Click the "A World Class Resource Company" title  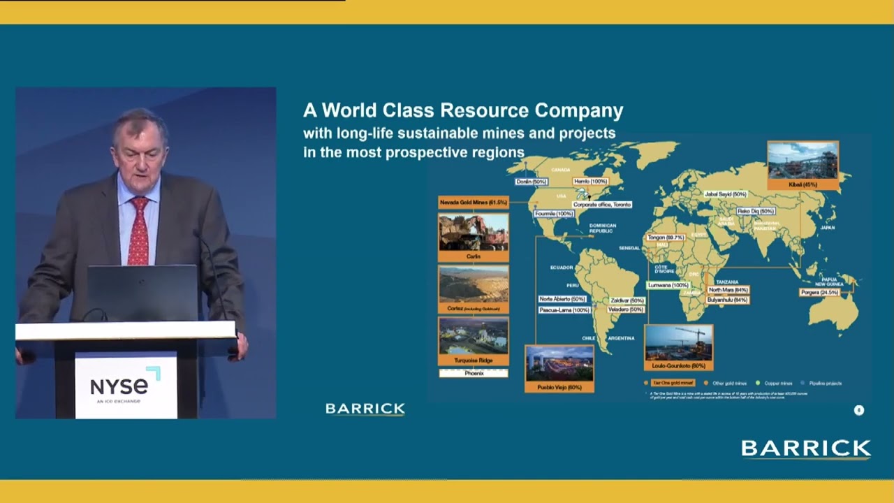pos(463,110)
